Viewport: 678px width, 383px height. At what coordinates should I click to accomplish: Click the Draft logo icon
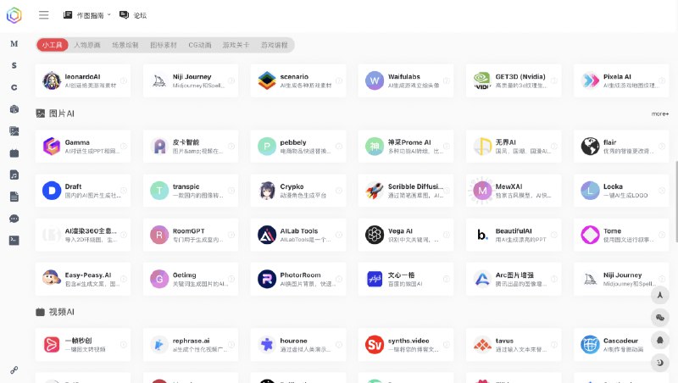52,191
